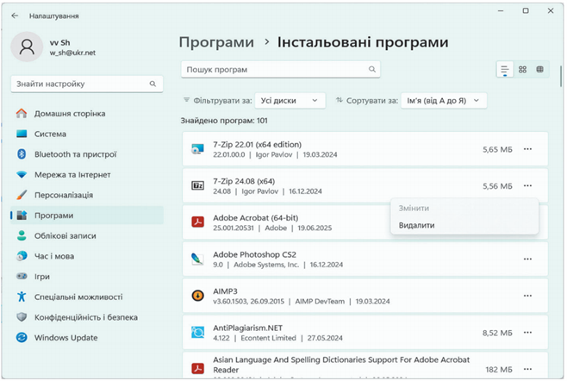Choose Змінити in the context menu
567x381 pixels.
pos(464,209)
